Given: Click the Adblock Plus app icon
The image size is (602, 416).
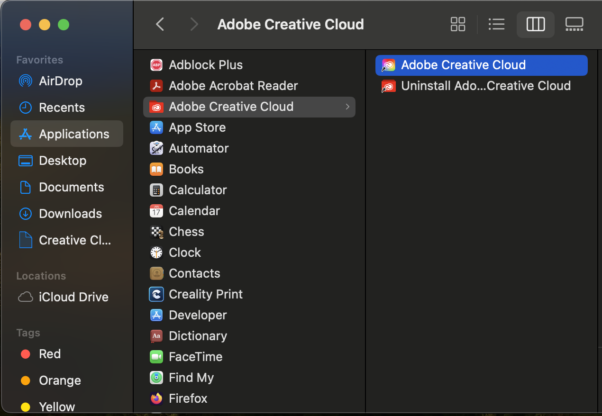Looking at the screenshot, I should [156, 65].
